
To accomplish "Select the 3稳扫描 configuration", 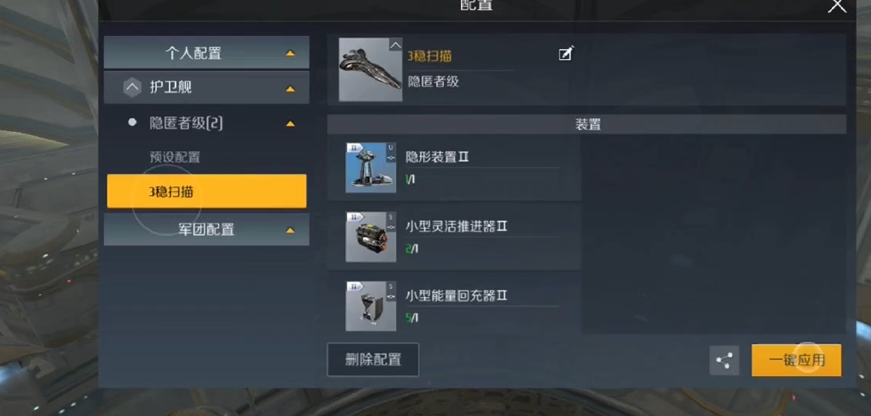I will pyautogui.click(x=207, y=192).
